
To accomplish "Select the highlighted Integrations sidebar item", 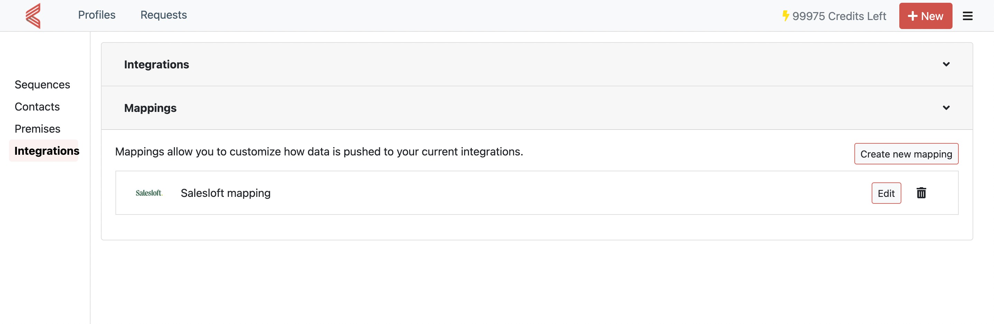I will [47, 151].
